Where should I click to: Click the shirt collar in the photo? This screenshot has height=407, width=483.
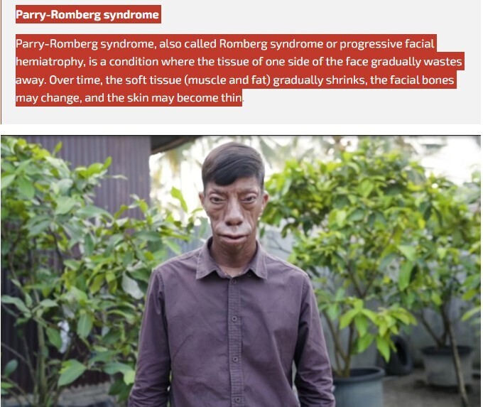(231, 261)
